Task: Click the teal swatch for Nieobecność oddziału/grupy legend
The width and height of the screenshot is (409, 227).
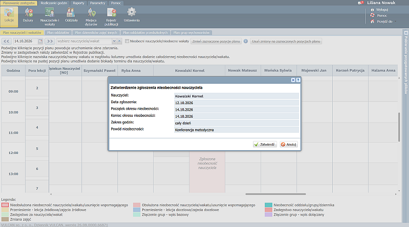Action: coord(269,205)
